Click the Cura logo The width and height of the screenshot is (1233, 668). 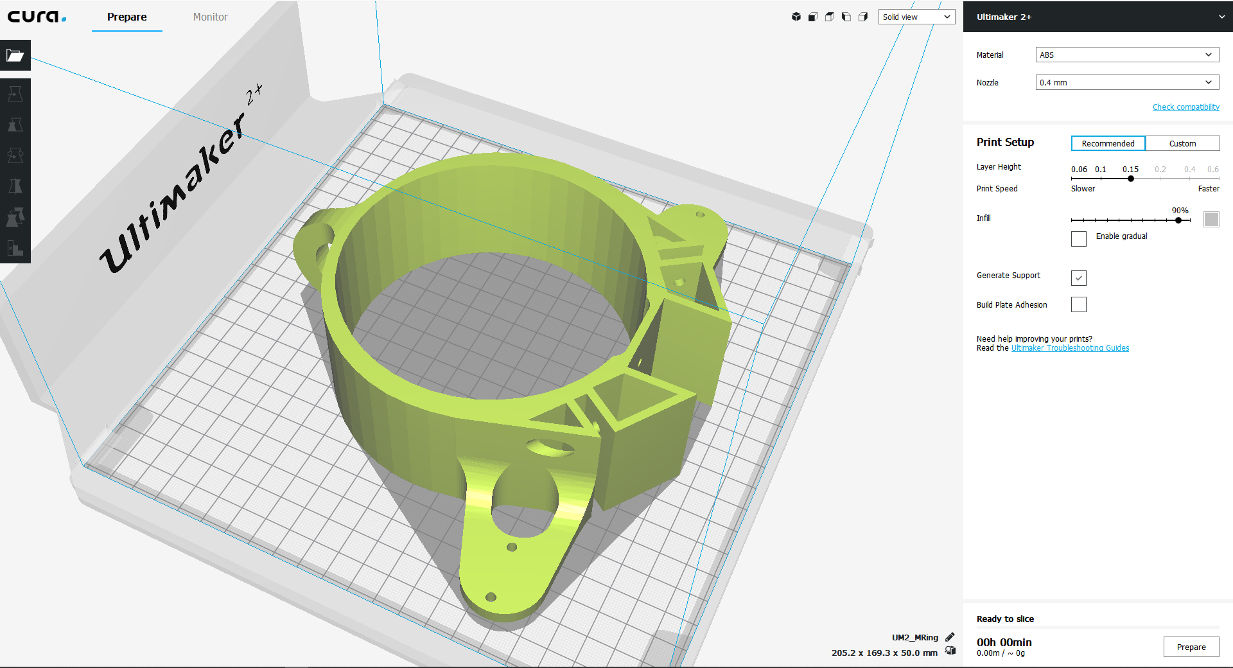point(37,17)
